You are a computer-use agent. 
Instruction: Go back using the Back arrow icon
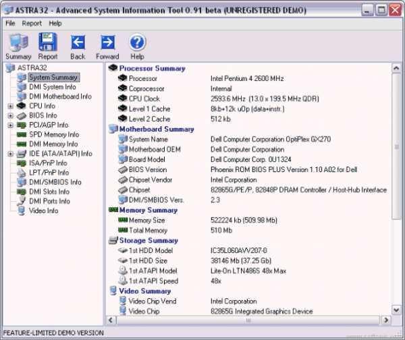[78, 42]
